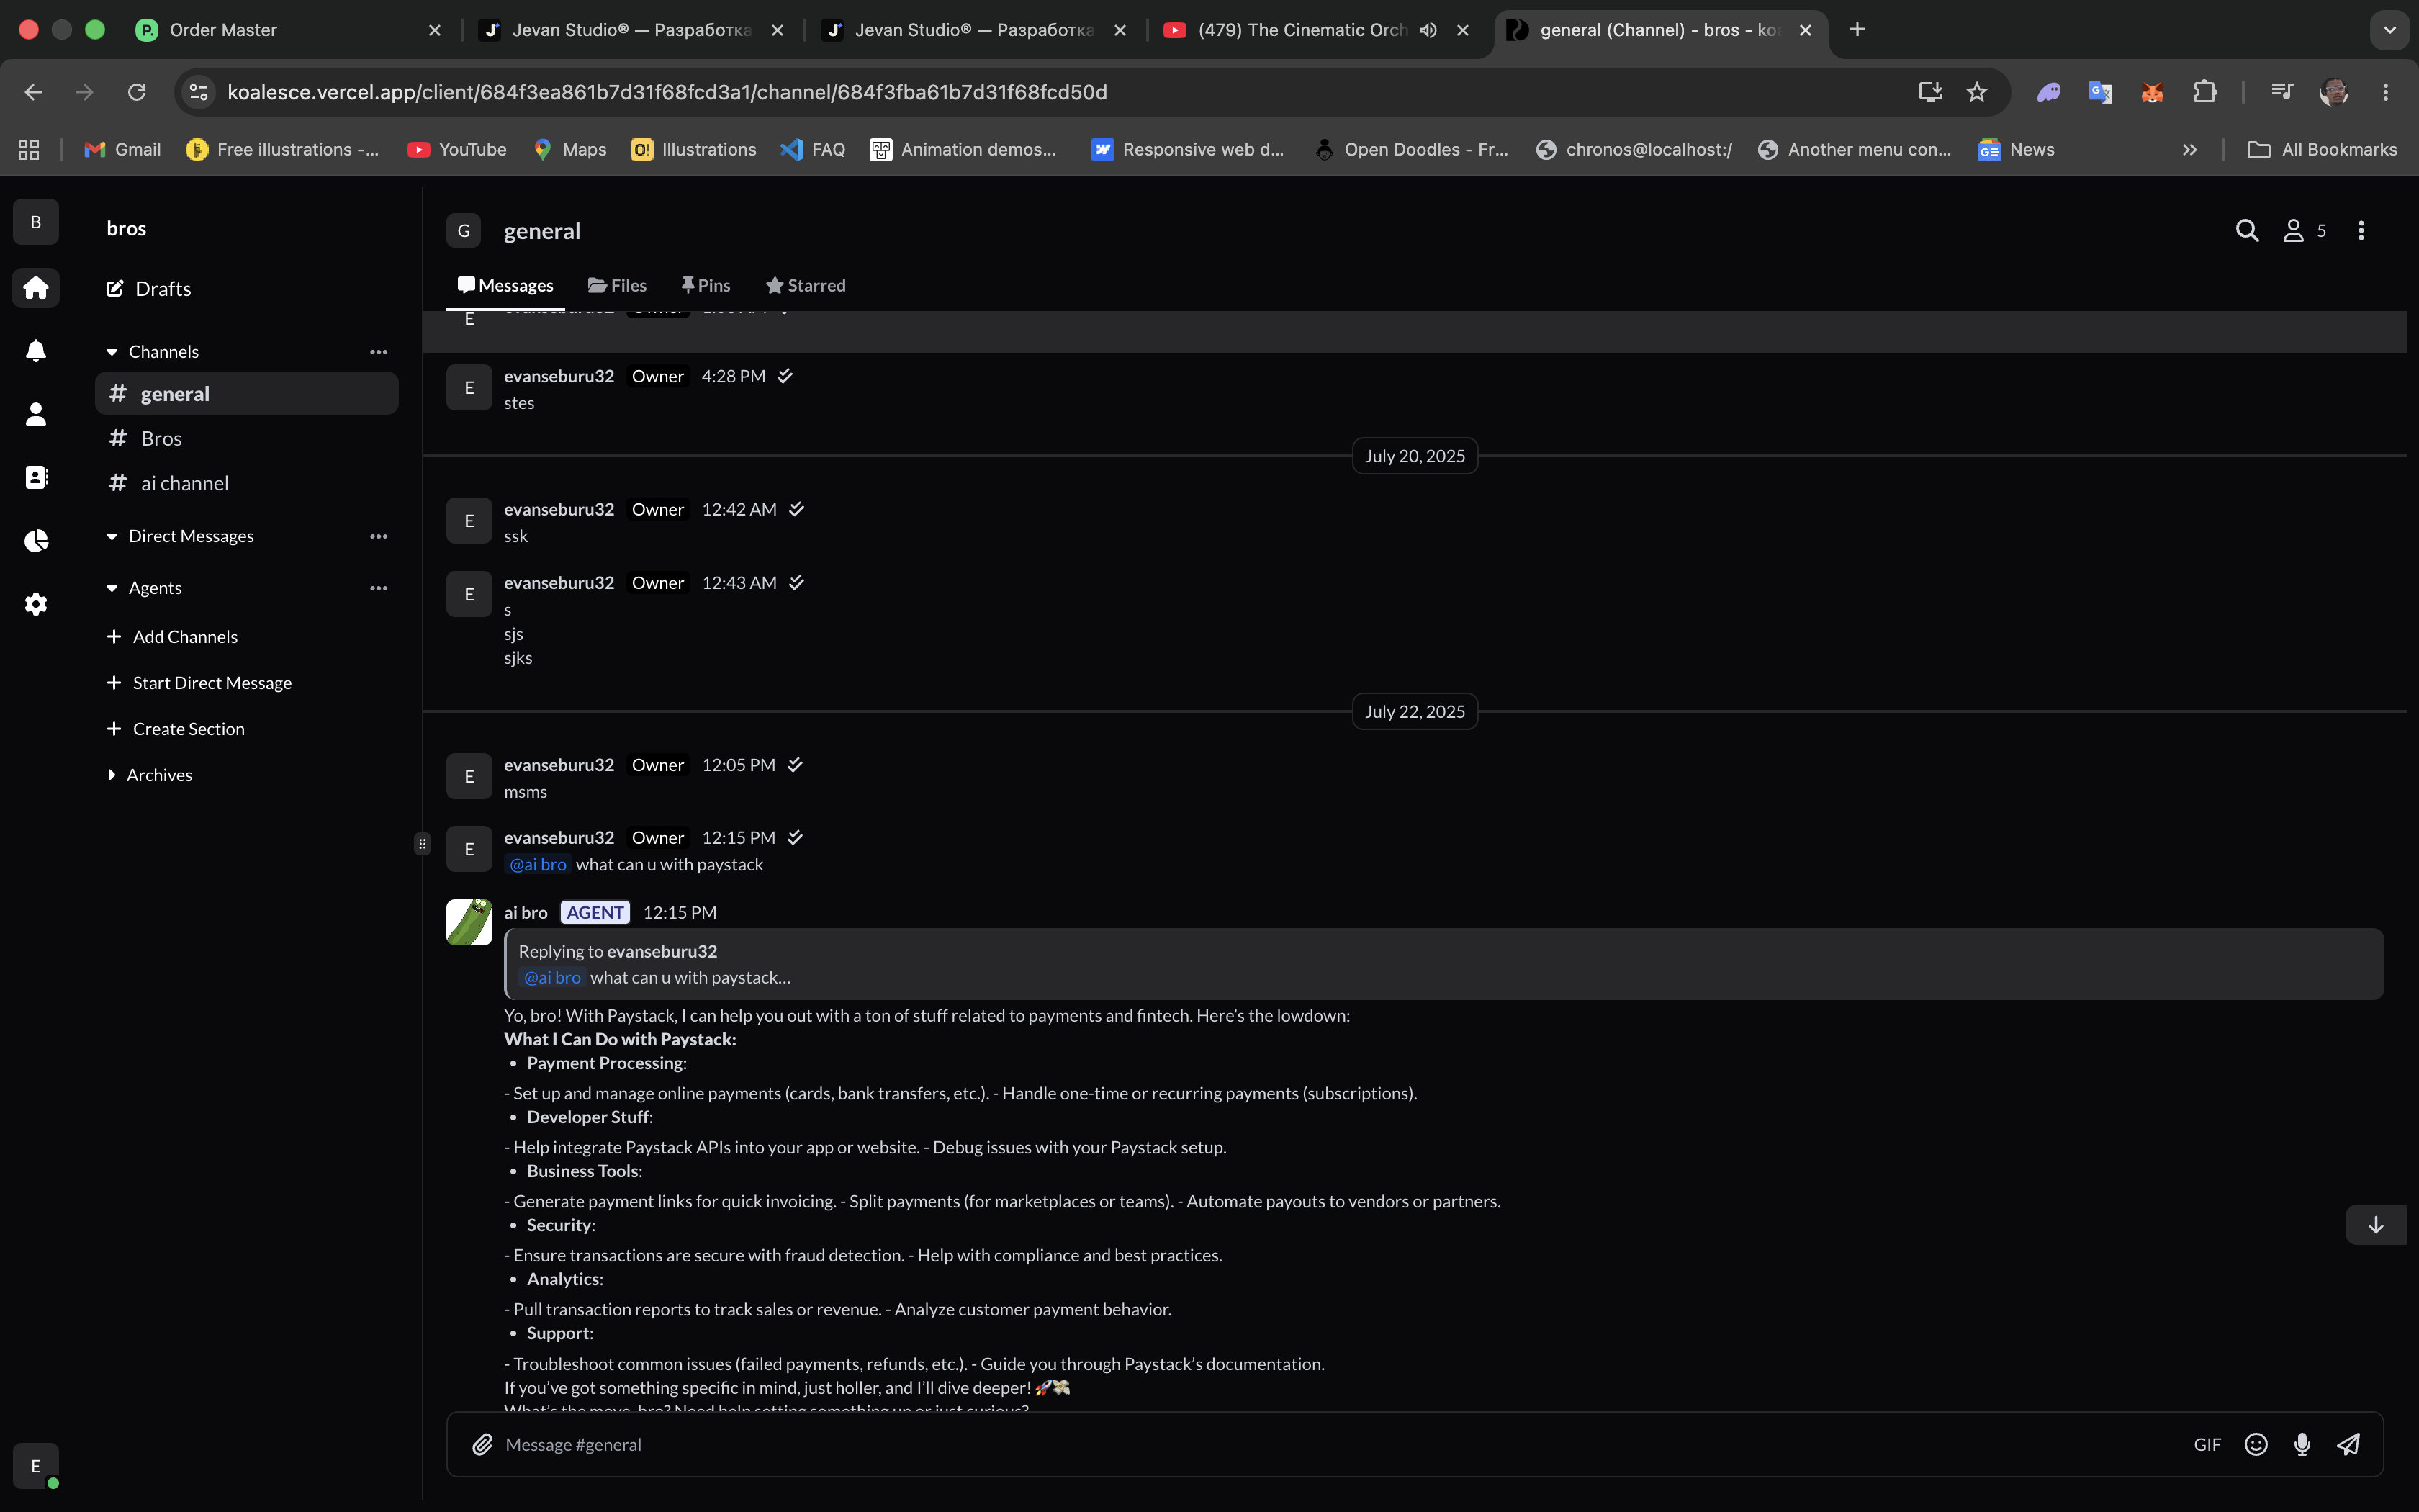Attach a file with paperclip icon
Image resolution: width=2419 pixels, height=1512 pixels.
(482, 1444)
